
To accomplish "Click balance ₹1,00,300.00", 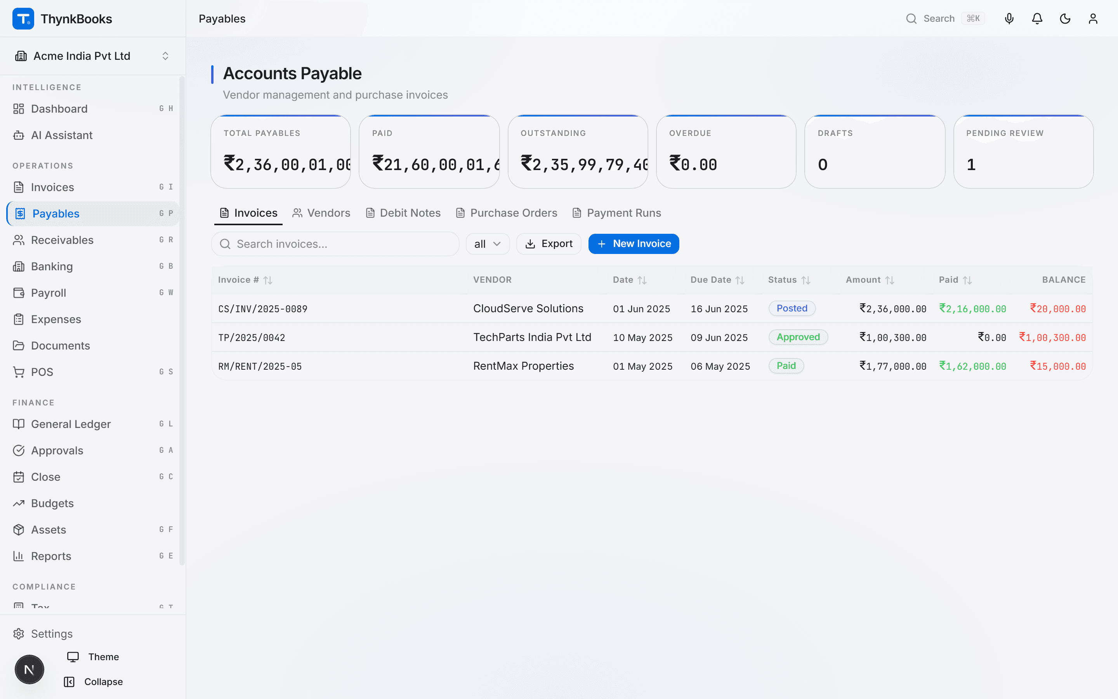I will point(1052,337).
